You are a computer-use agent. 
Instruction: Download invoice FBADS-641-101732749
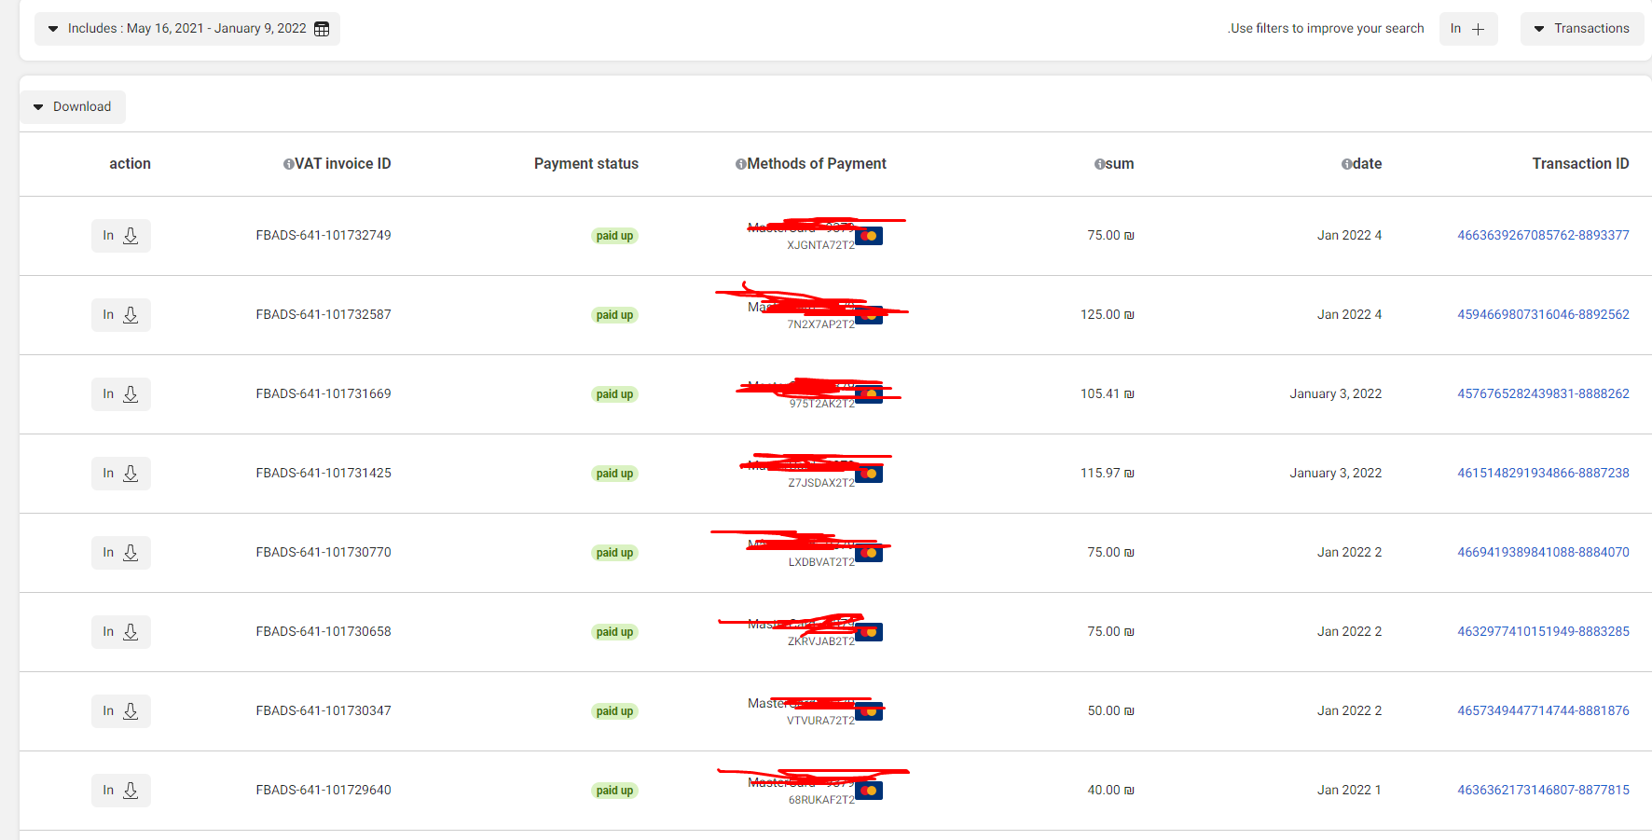click(x=121, y=236)
